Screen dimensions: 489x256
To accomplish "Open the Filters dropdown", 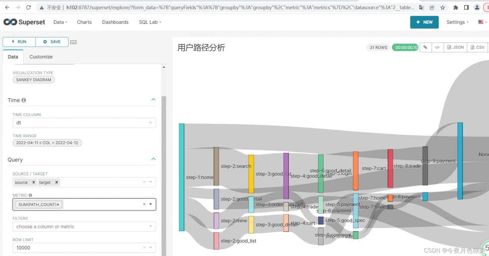I will click(x=84, y=227).
